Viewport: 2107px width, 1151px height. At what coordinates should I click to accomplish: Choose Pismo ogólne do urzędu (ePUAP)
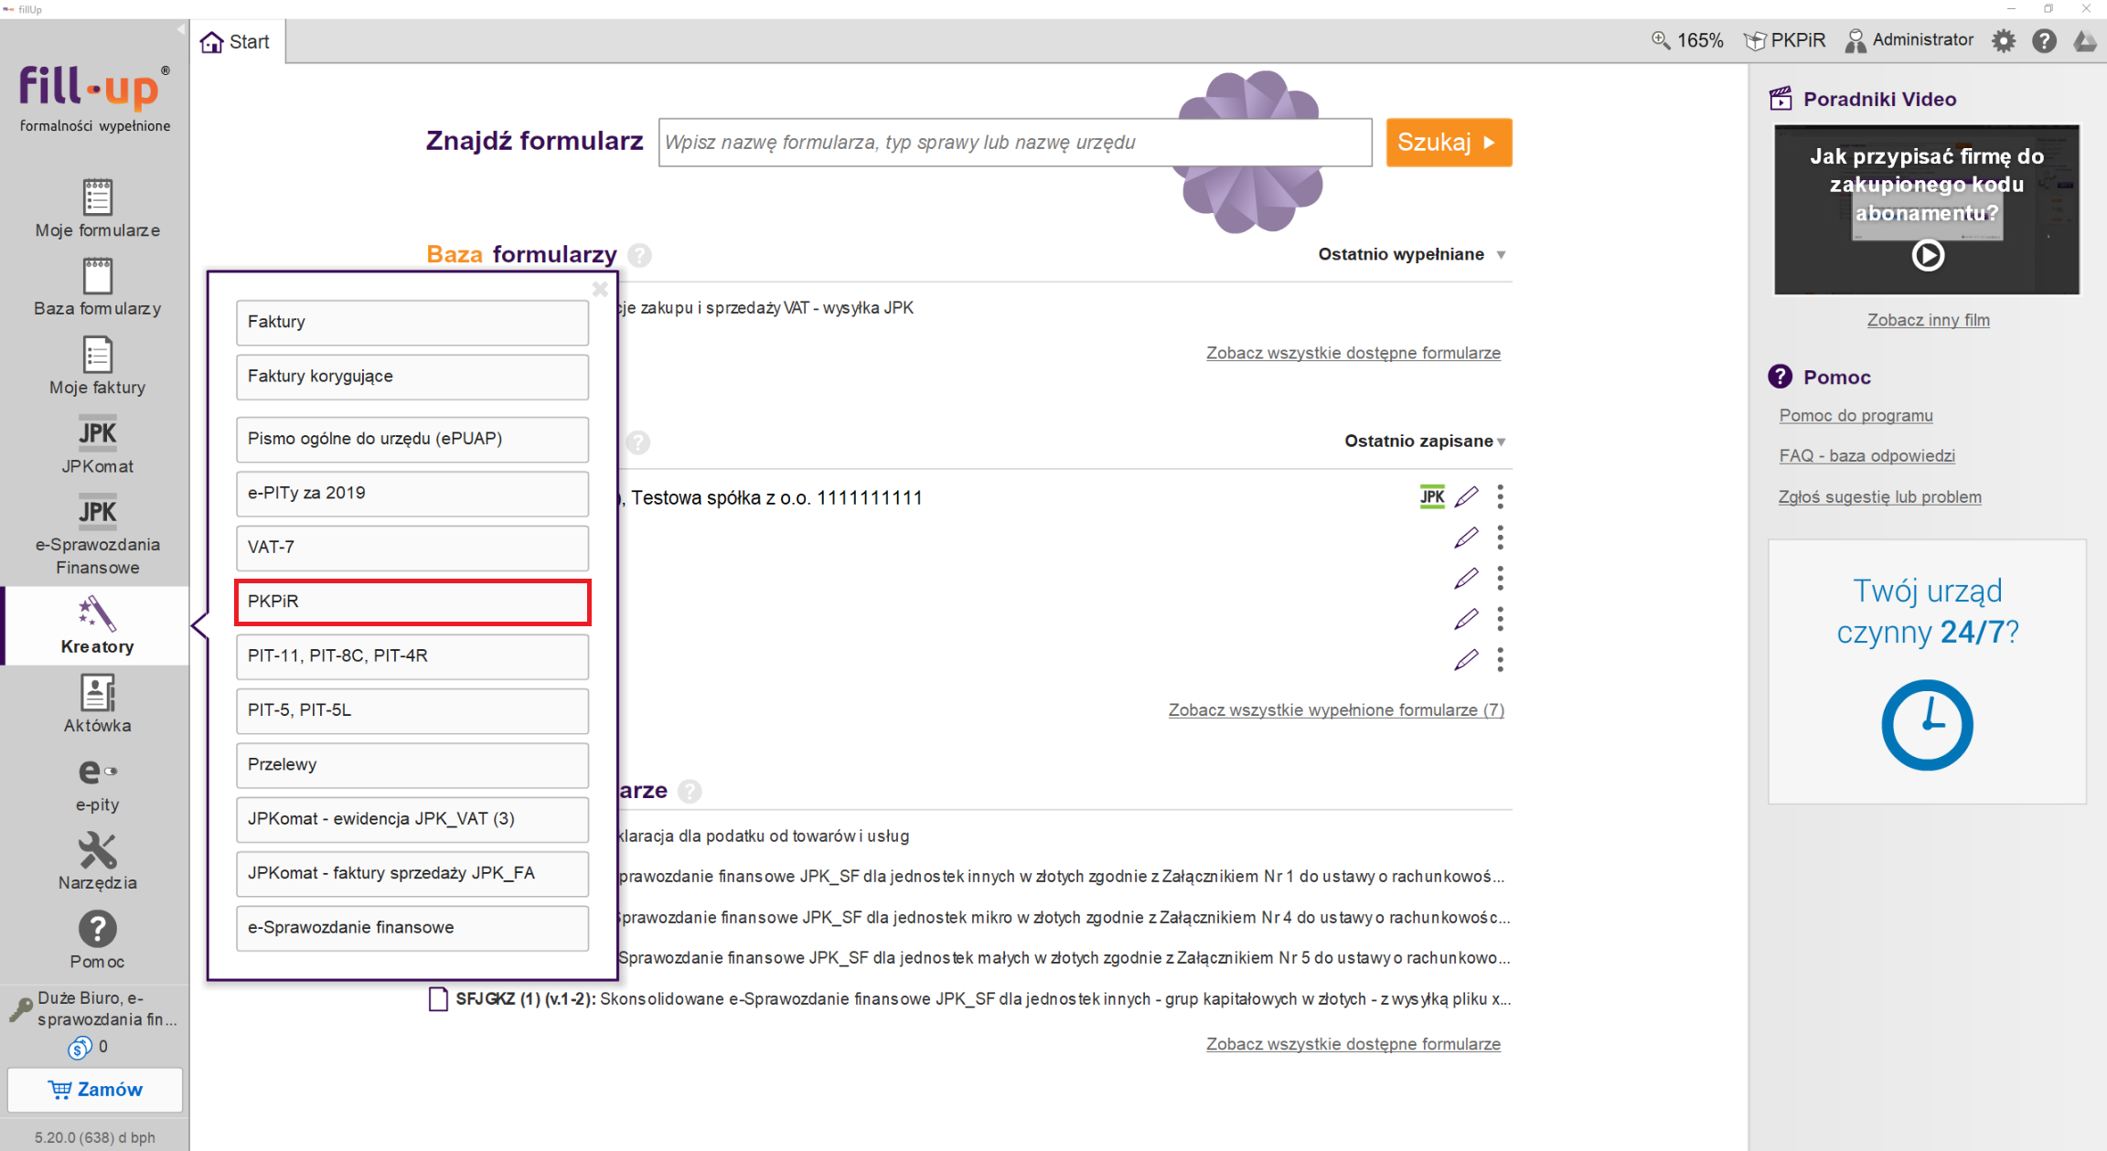[x=412, y=439]
